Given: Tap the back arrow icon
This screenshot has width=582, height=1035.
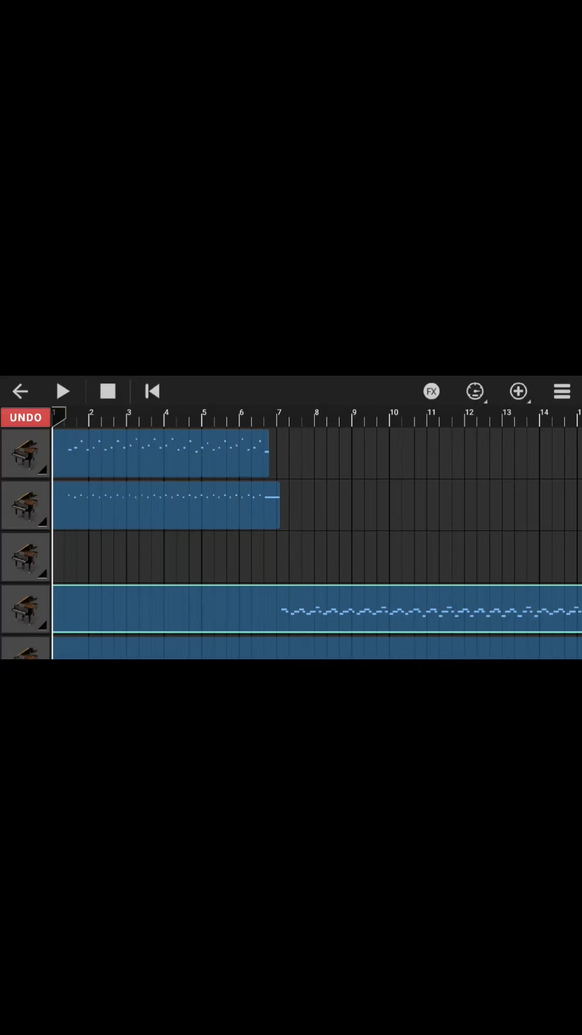Looking at the screenshot, I should tap(20, 391).
